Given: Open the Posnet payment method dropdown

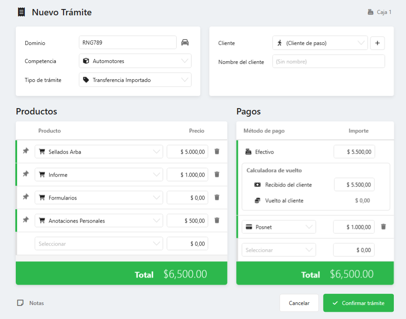Looking at the screenshot, I should (279, 227).
